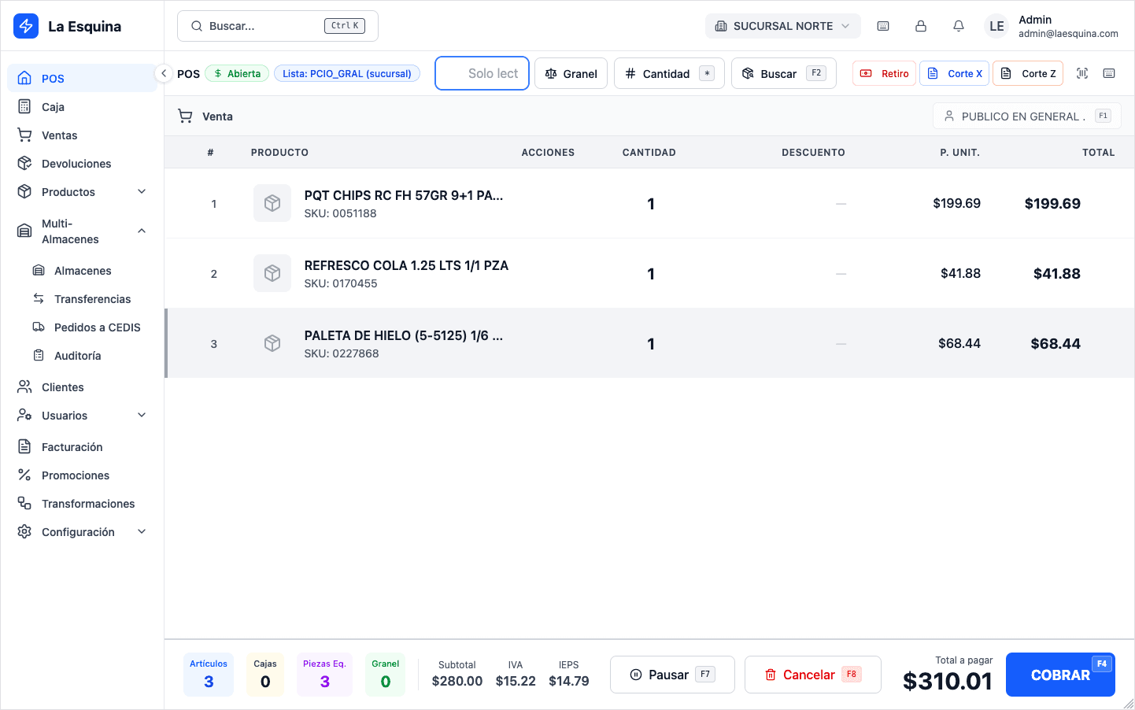Select Almacenes submenu item

point(90,270)
